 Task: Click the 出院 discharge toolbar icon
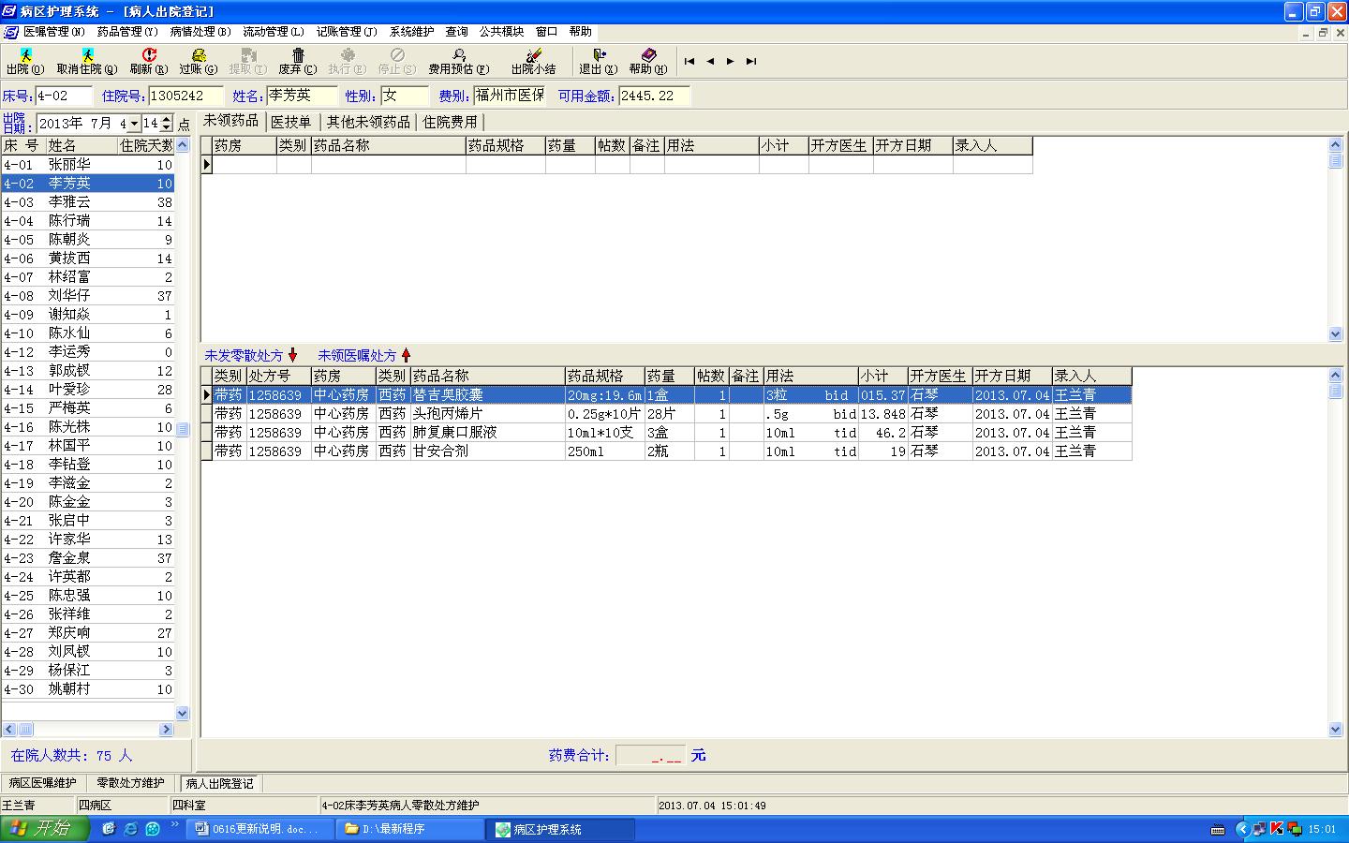[x=25, y=62]
